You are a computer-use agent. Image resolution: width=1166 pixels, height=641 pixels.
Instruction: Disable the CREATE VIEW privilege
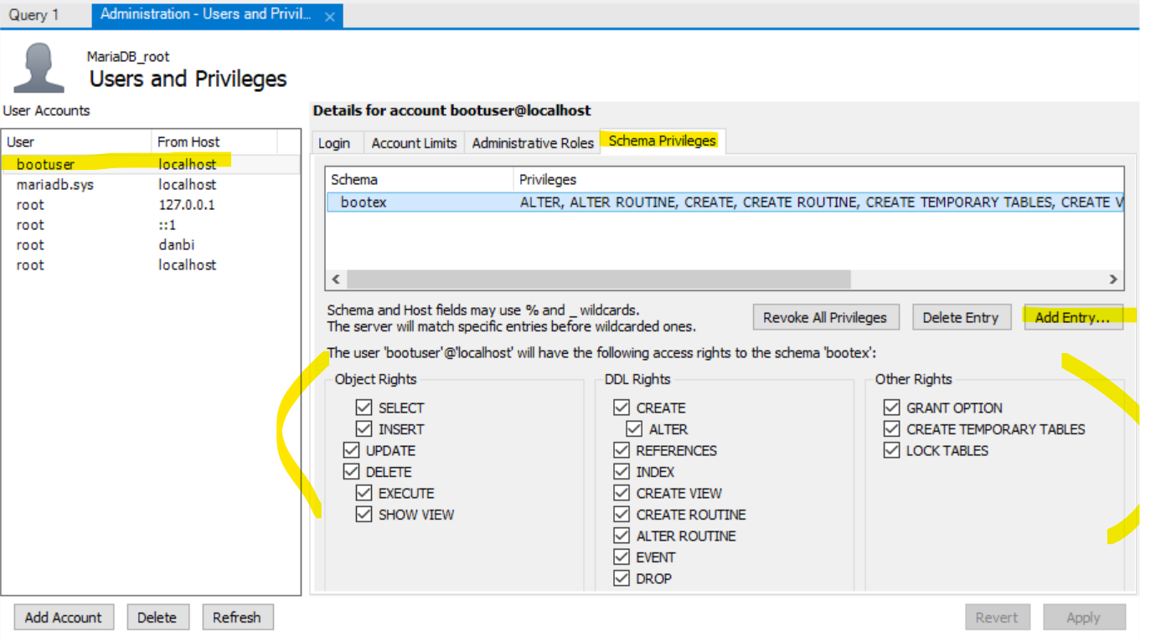[622, 493]
